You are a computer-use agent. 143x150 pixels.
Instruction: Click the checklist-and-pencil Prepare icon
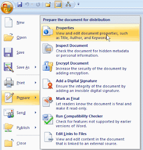[9, 97]
